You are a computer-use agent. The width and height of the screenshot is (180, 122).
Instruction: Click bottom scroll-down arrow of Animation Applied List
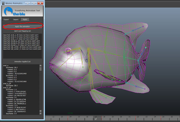click(x=40, y=114)
